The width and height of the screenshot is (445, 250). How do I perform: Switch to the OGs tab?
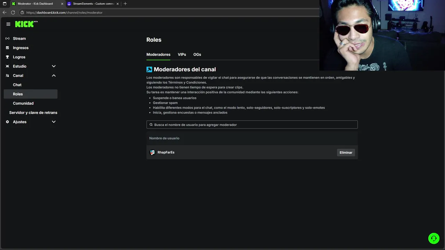197,55
